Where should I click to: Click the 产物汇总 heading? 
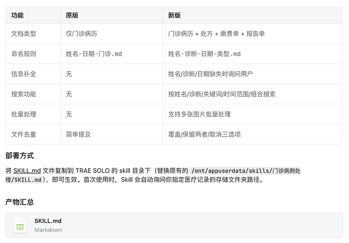pyautogui.click(x=20, y=202)
